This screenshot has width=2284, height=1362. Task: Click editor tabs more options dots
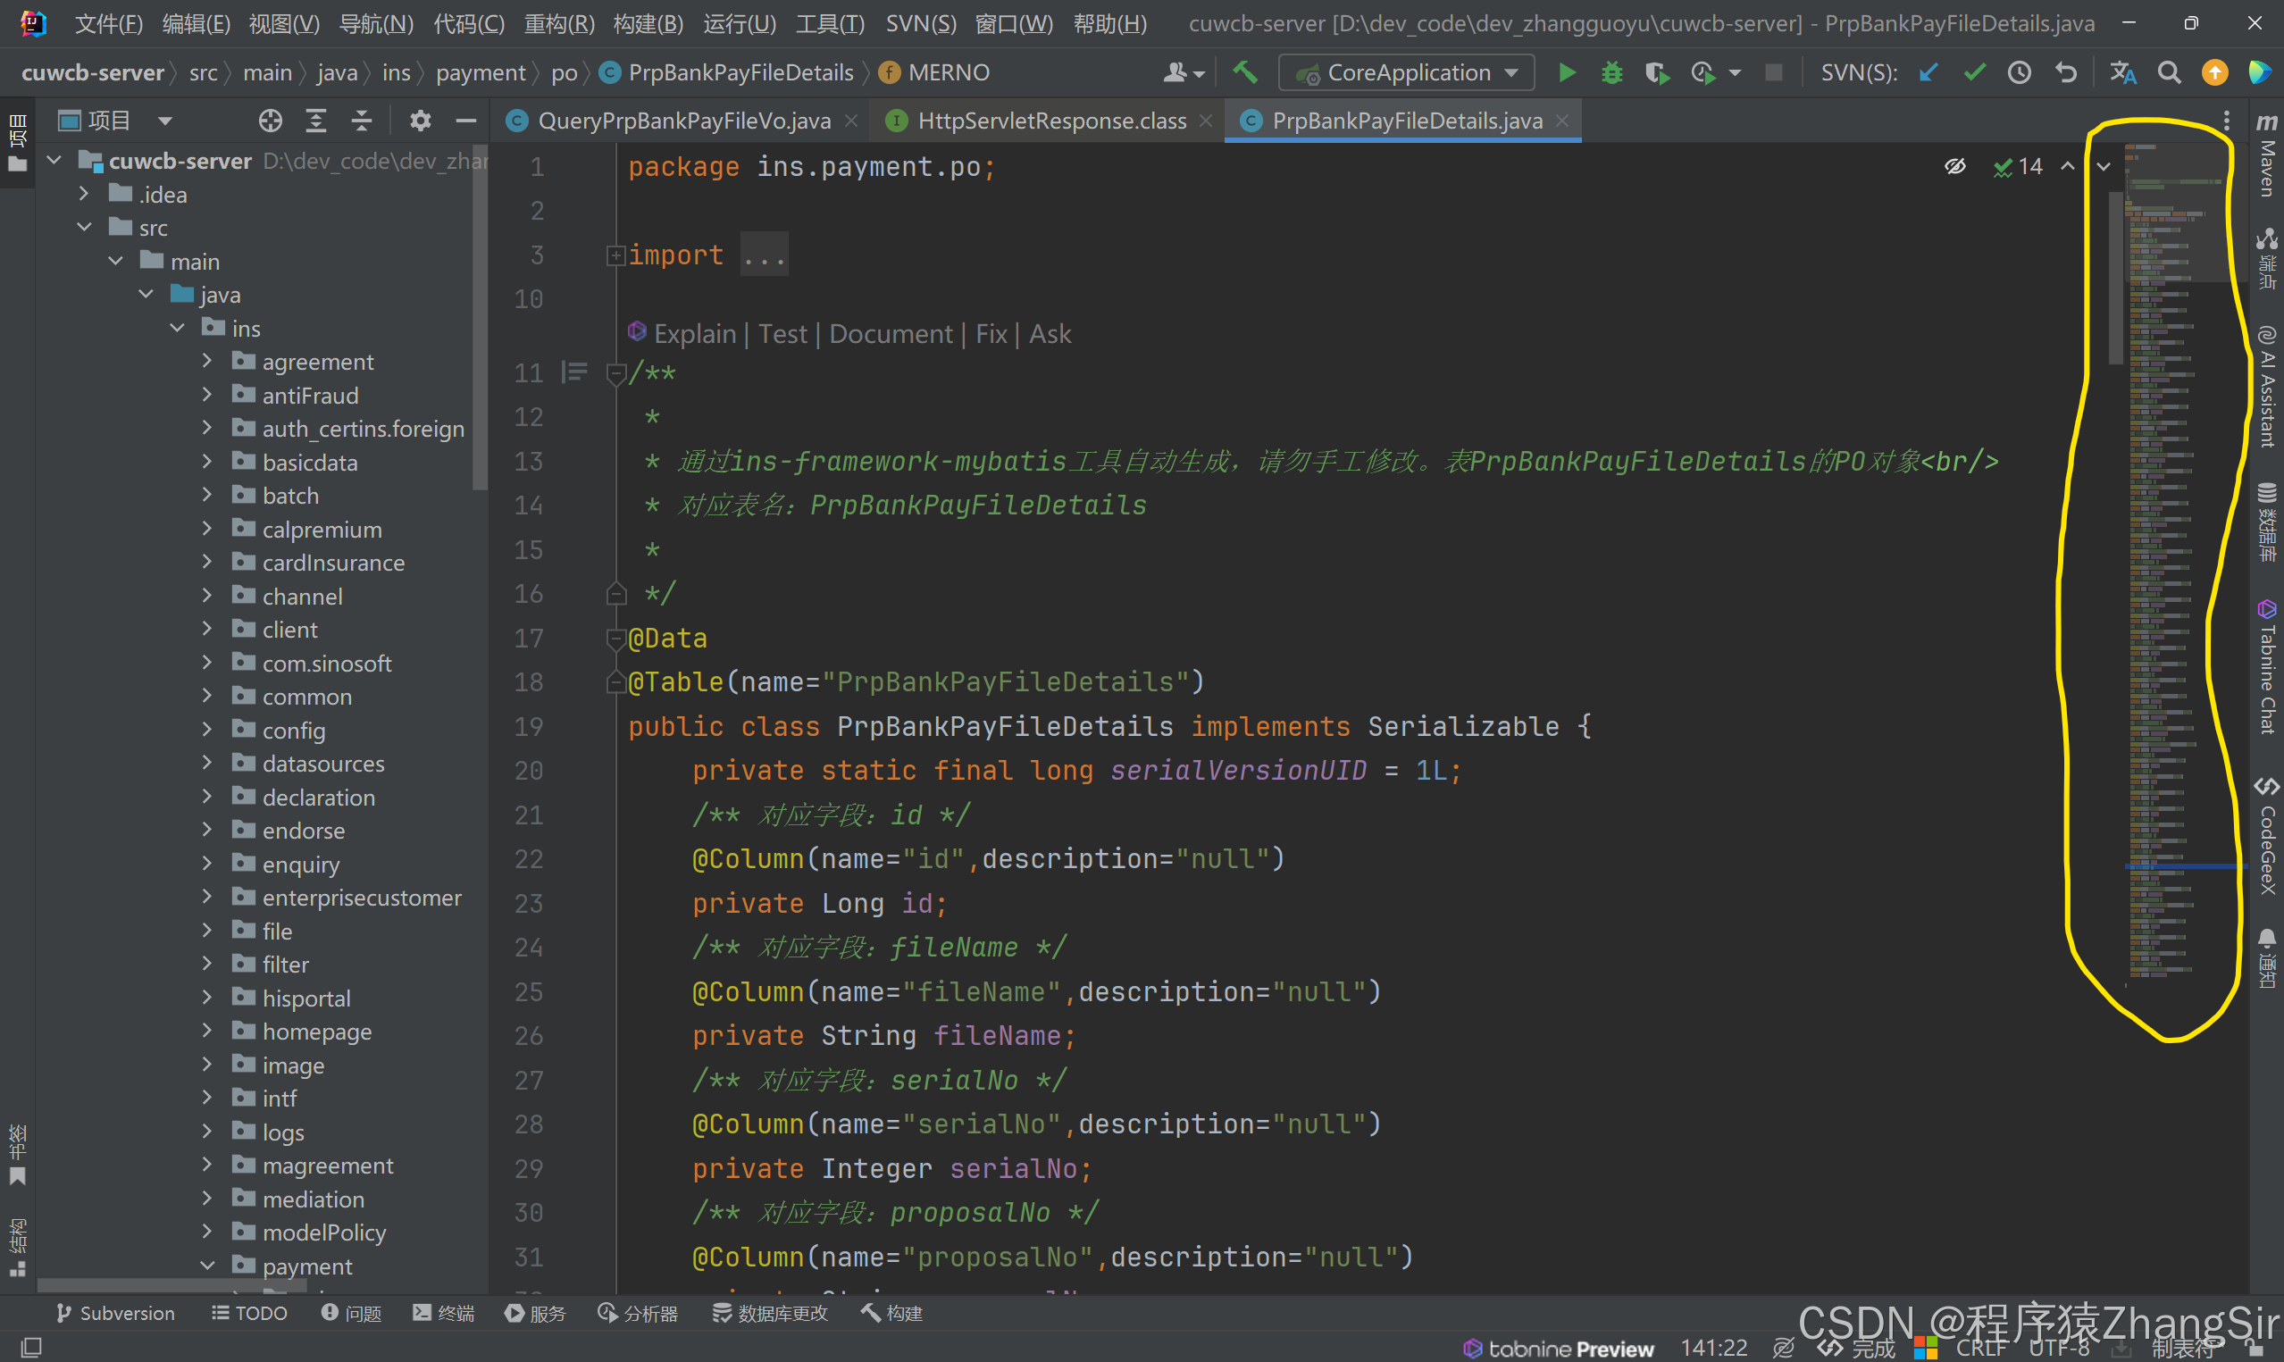click(x=2226, y=121)
